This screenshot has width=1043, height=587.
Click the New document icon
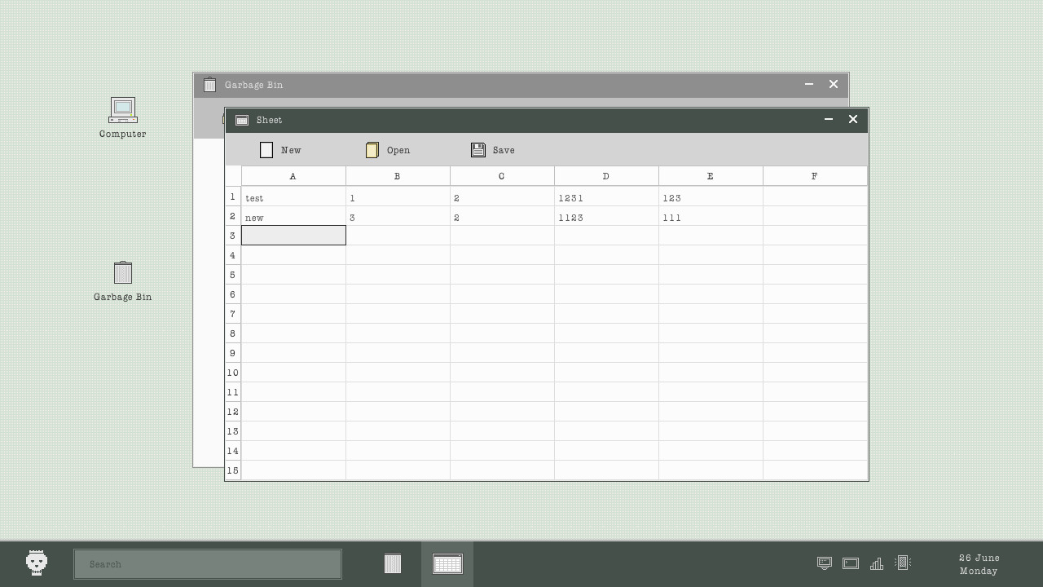266,150
